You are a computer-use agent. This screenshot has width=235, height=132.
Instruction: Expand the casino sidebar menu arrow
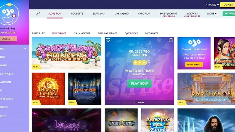25,49
